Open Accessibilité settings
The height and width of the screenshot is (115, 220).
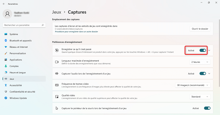pyautogui.click(x=24, y=85)
